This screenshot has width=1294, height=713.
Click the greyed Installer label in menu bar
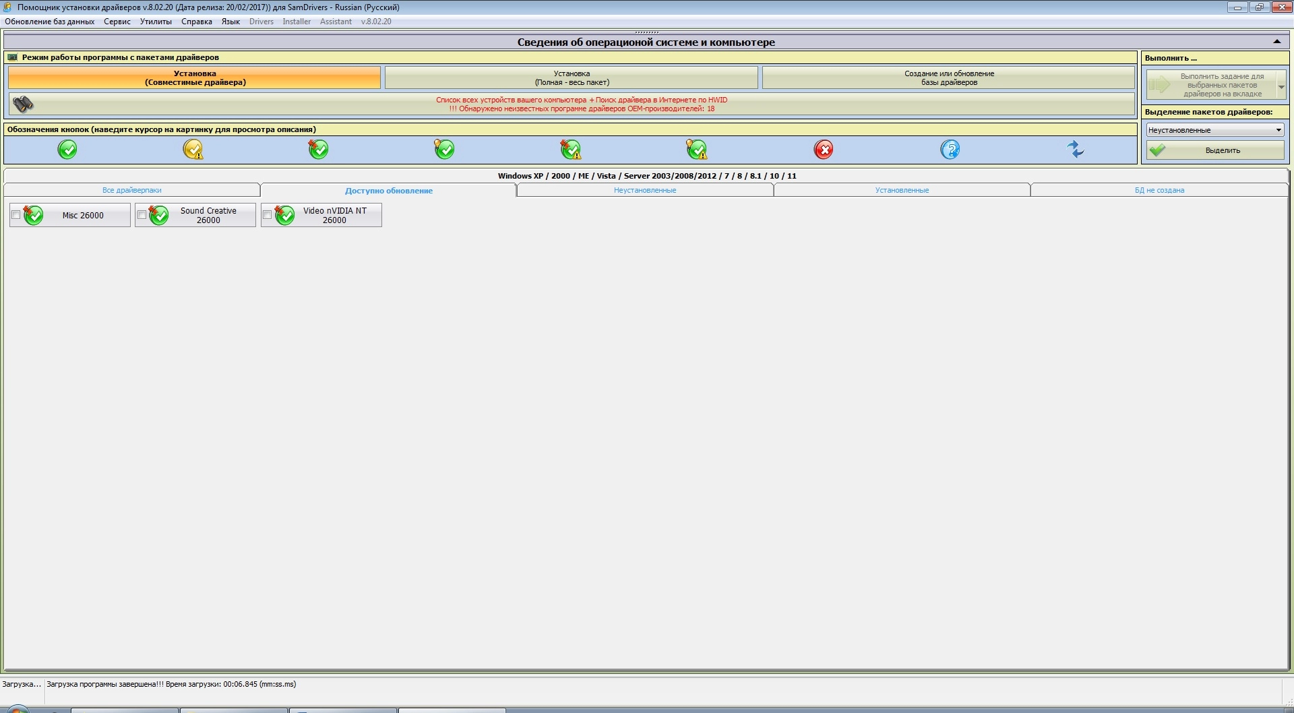[x=297, y=22]
